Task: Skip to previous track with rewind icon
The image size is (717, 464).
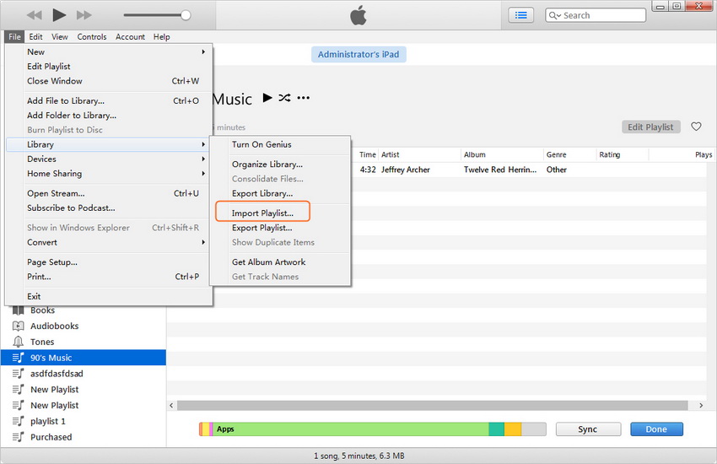Action: 34,15
